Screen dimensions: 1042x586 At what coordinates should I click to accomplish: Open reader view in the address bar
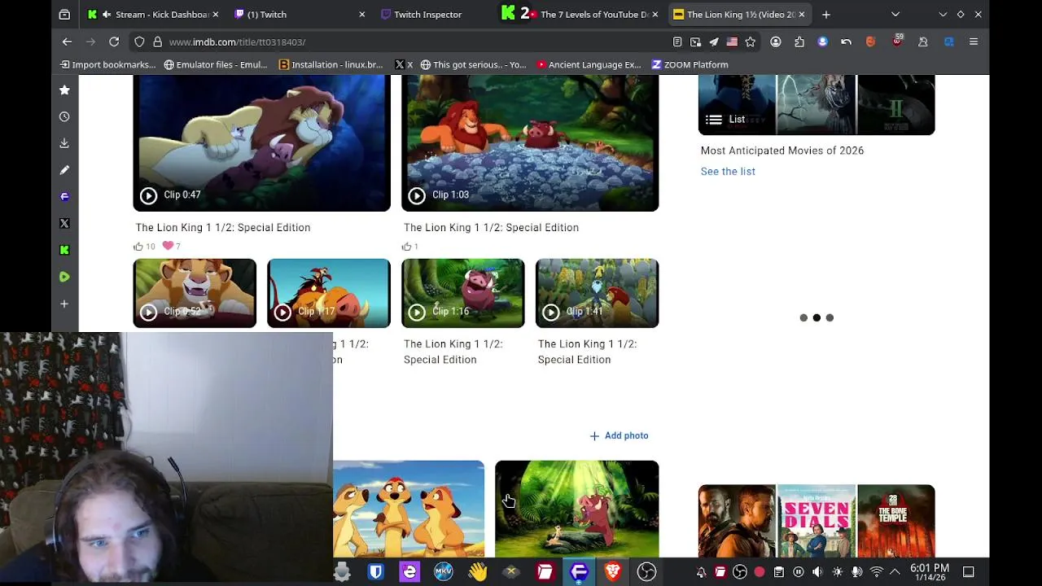677,42
